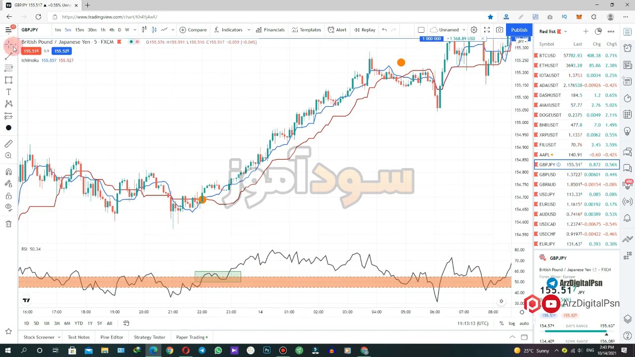The height and width of the screenshot is (357, 635).
Task: Open the time axis settings gear
Action: (x=522, y=312)
